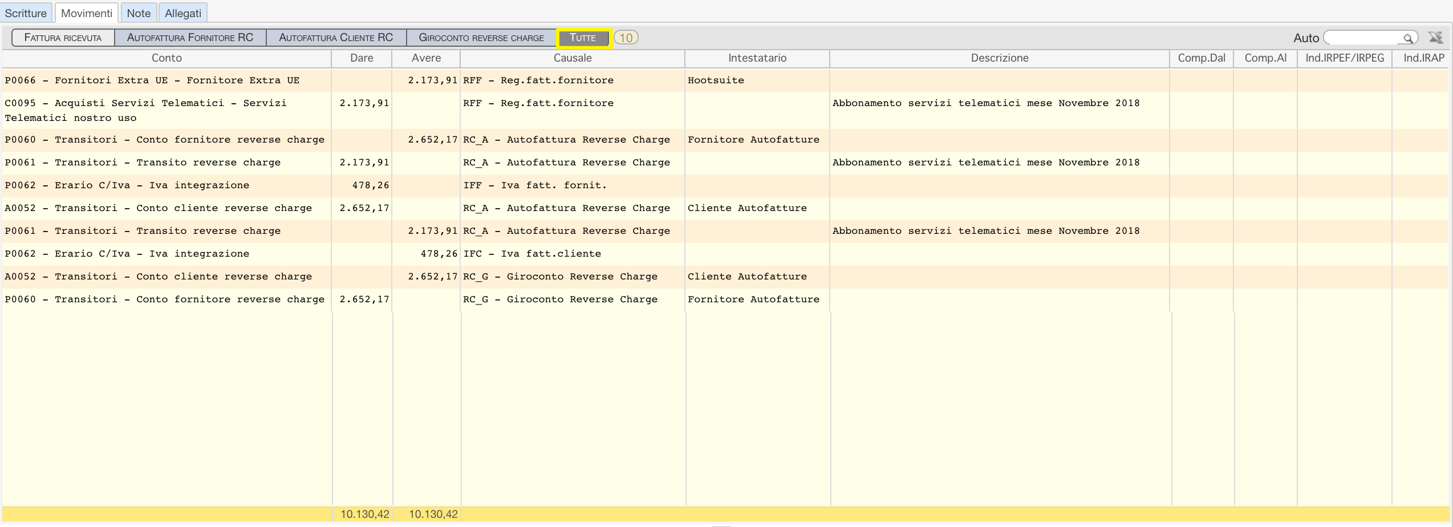Select P0061 Transito row with Dare 2.173,91
1453x527 pixels.
(x=725, y=163)
